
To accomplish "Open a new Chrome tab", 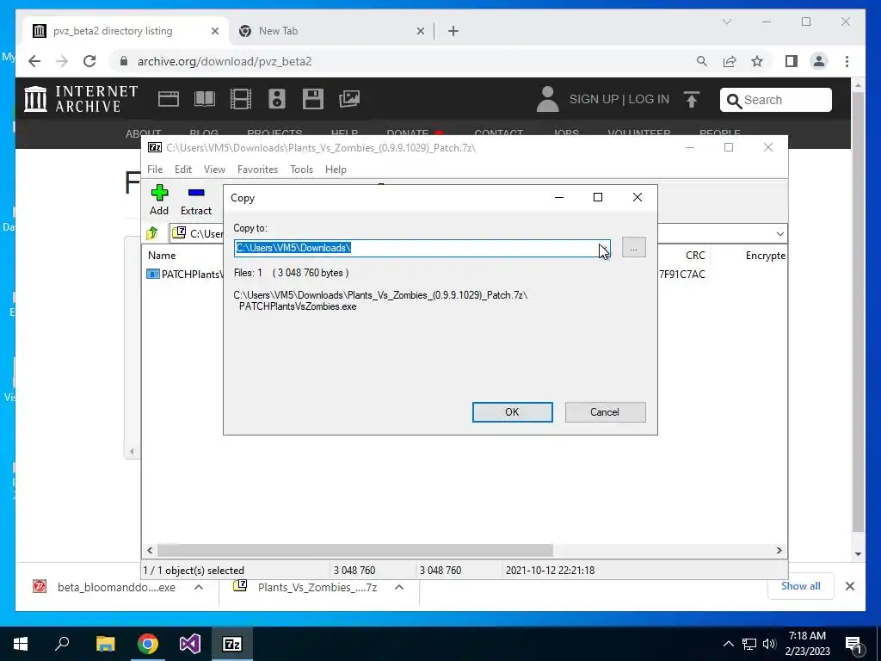I will (453, 31).
